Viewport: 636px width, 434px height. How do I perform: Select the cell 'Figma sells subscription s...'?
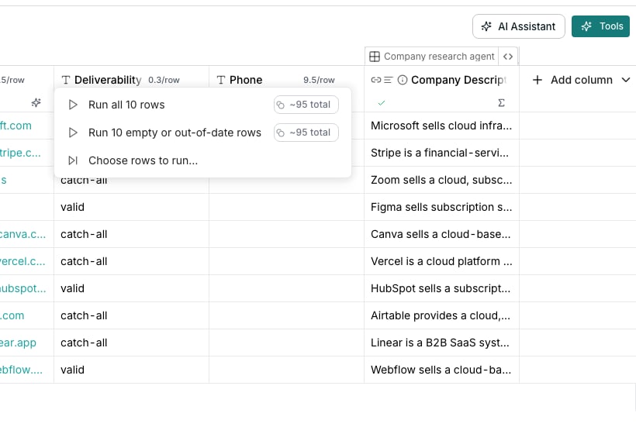(442, 207)
